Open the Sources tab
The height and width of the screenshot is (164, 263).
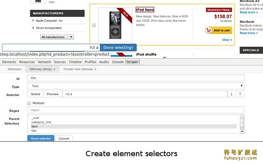(x=60, y=62)
